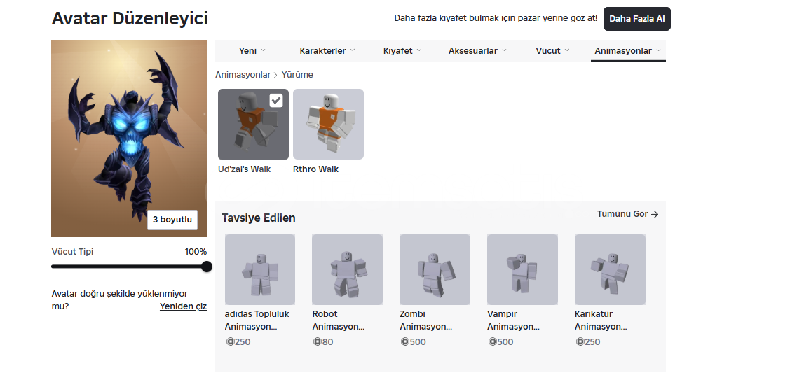Click the Daha Fazla Al button

click(x=636, y=19)
